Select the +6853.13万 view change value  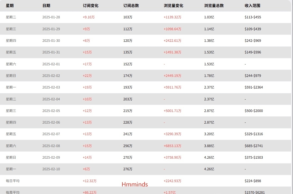(172, 146)
